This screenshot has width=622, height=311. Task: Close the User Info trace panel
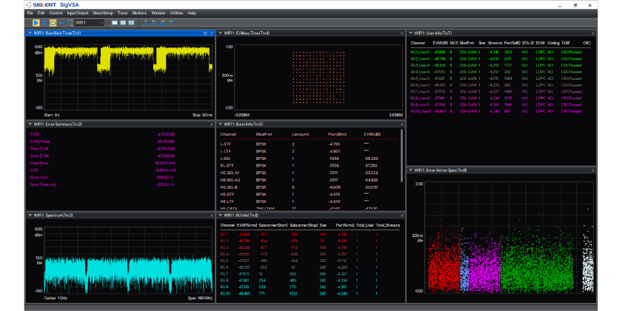pyautogui.click(x=593, y=33)
